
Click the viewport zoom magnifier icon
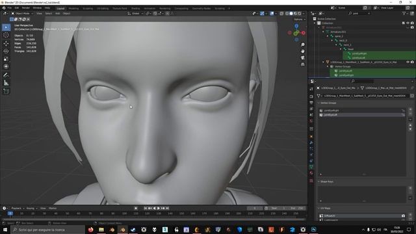[303, 45]
